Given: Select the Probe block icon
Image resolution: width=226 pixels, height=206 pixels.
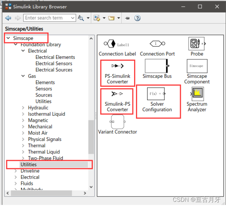Looking at the screenshot, I should coord(197,44).
